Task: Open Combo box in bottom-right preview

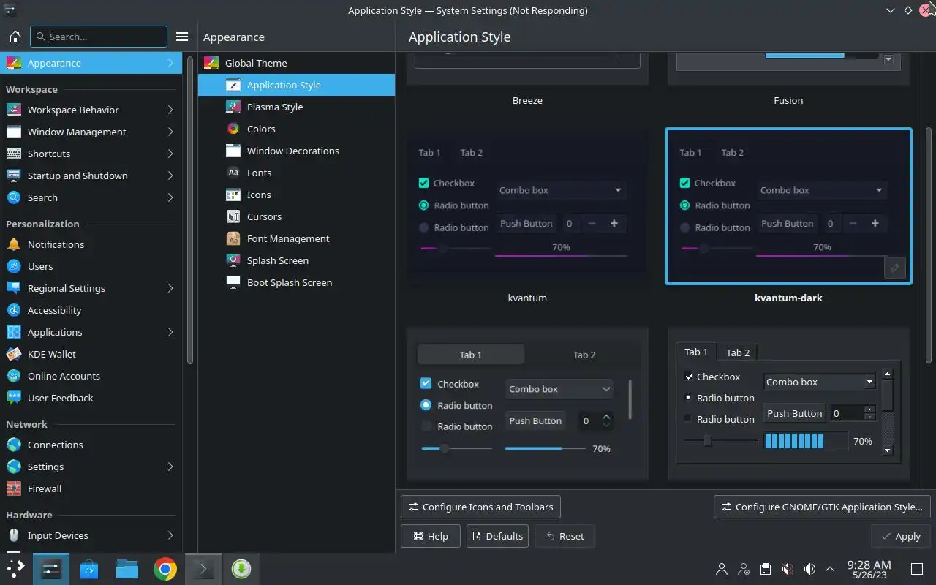Action: 820,382
